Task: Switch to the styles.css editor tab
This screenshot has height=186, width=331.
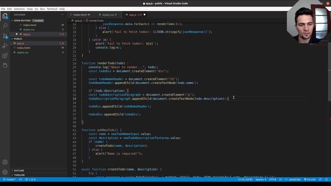Action: point(109,15)
